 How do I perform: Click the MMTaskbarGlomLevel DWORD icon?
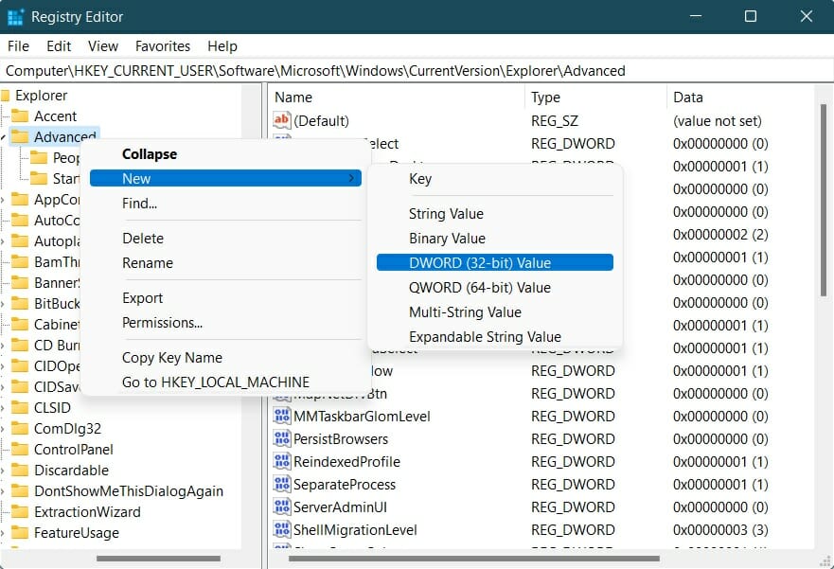point(281,416)
